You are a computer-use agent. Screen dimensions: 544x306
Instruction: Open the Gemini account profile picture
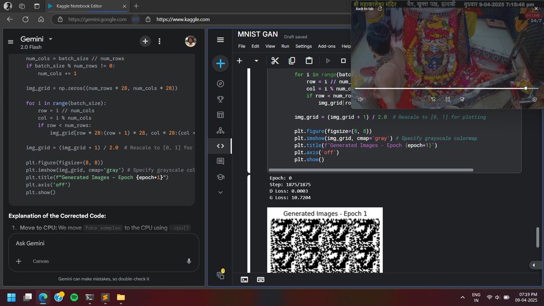[190, 41]
